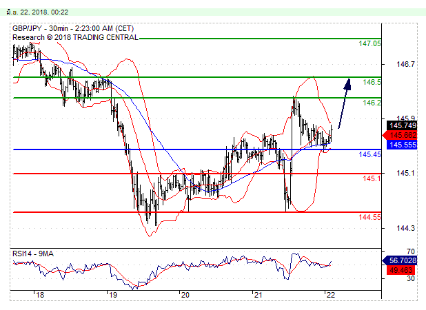Select the red price tag 145.662
This screenshot has height=310, width=426.
400,135
